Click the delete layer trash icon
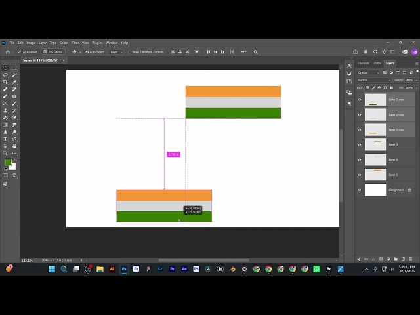 pos(410,259)
